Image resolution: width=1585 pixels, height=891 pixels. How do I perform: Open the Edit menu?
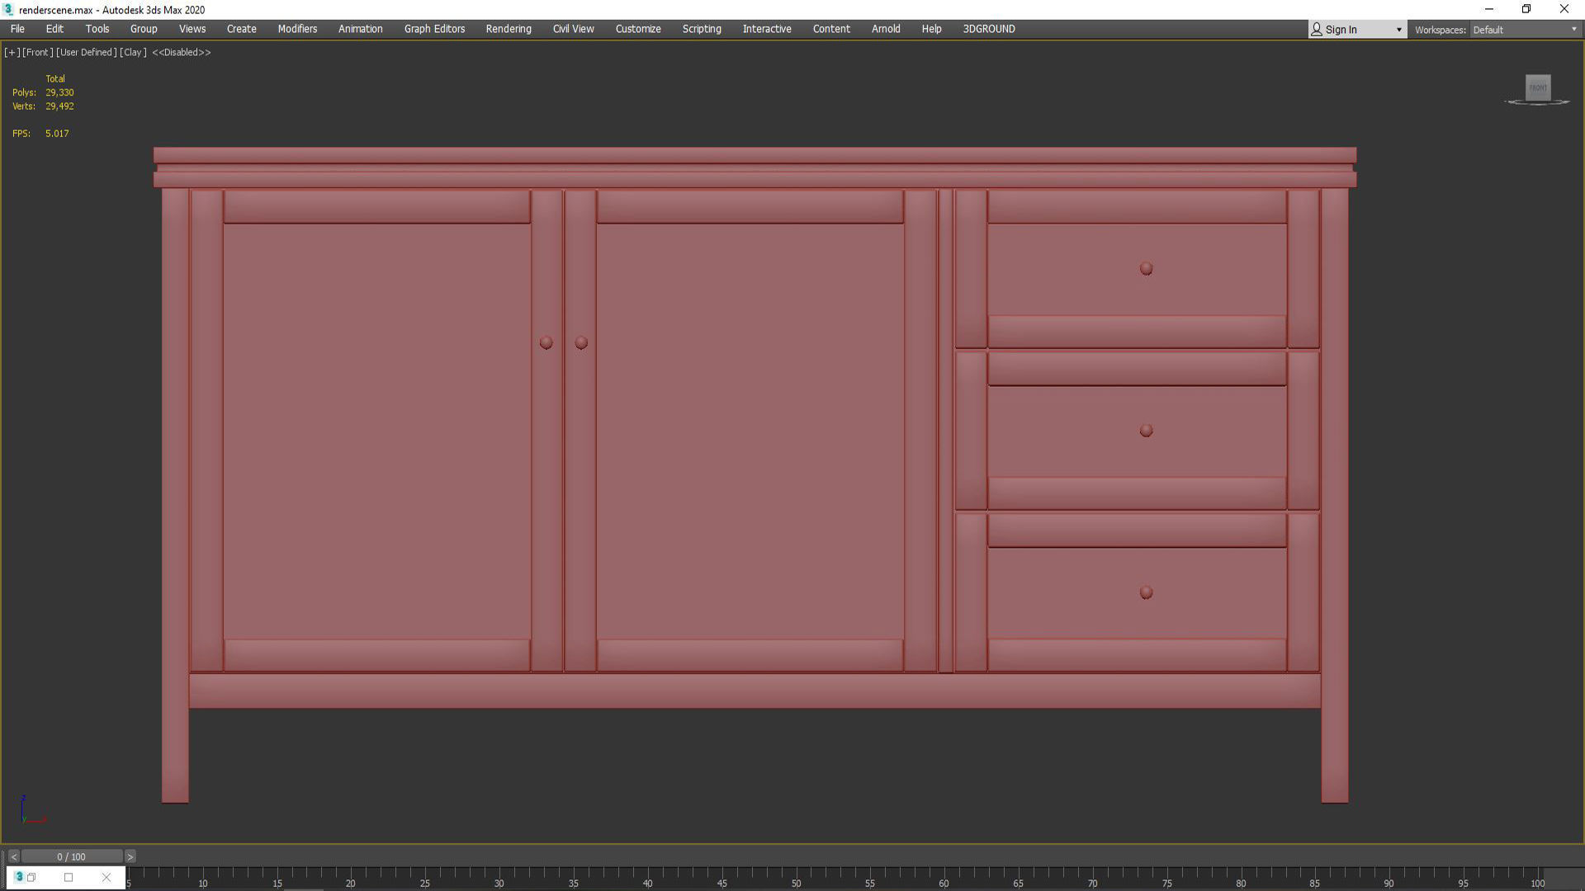[54, 29]
